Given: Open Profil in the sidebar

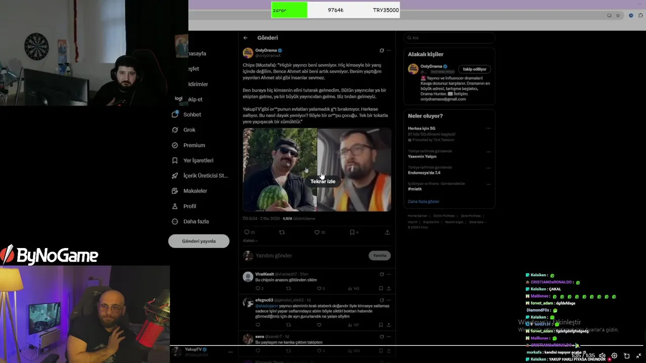Looking at the screenshot, I should 184,206.
